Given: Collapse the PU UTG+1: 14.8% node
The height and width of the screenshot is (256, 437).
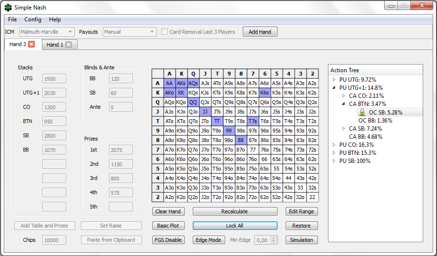Looking at the screenshot, I should [x=334, y=88].
